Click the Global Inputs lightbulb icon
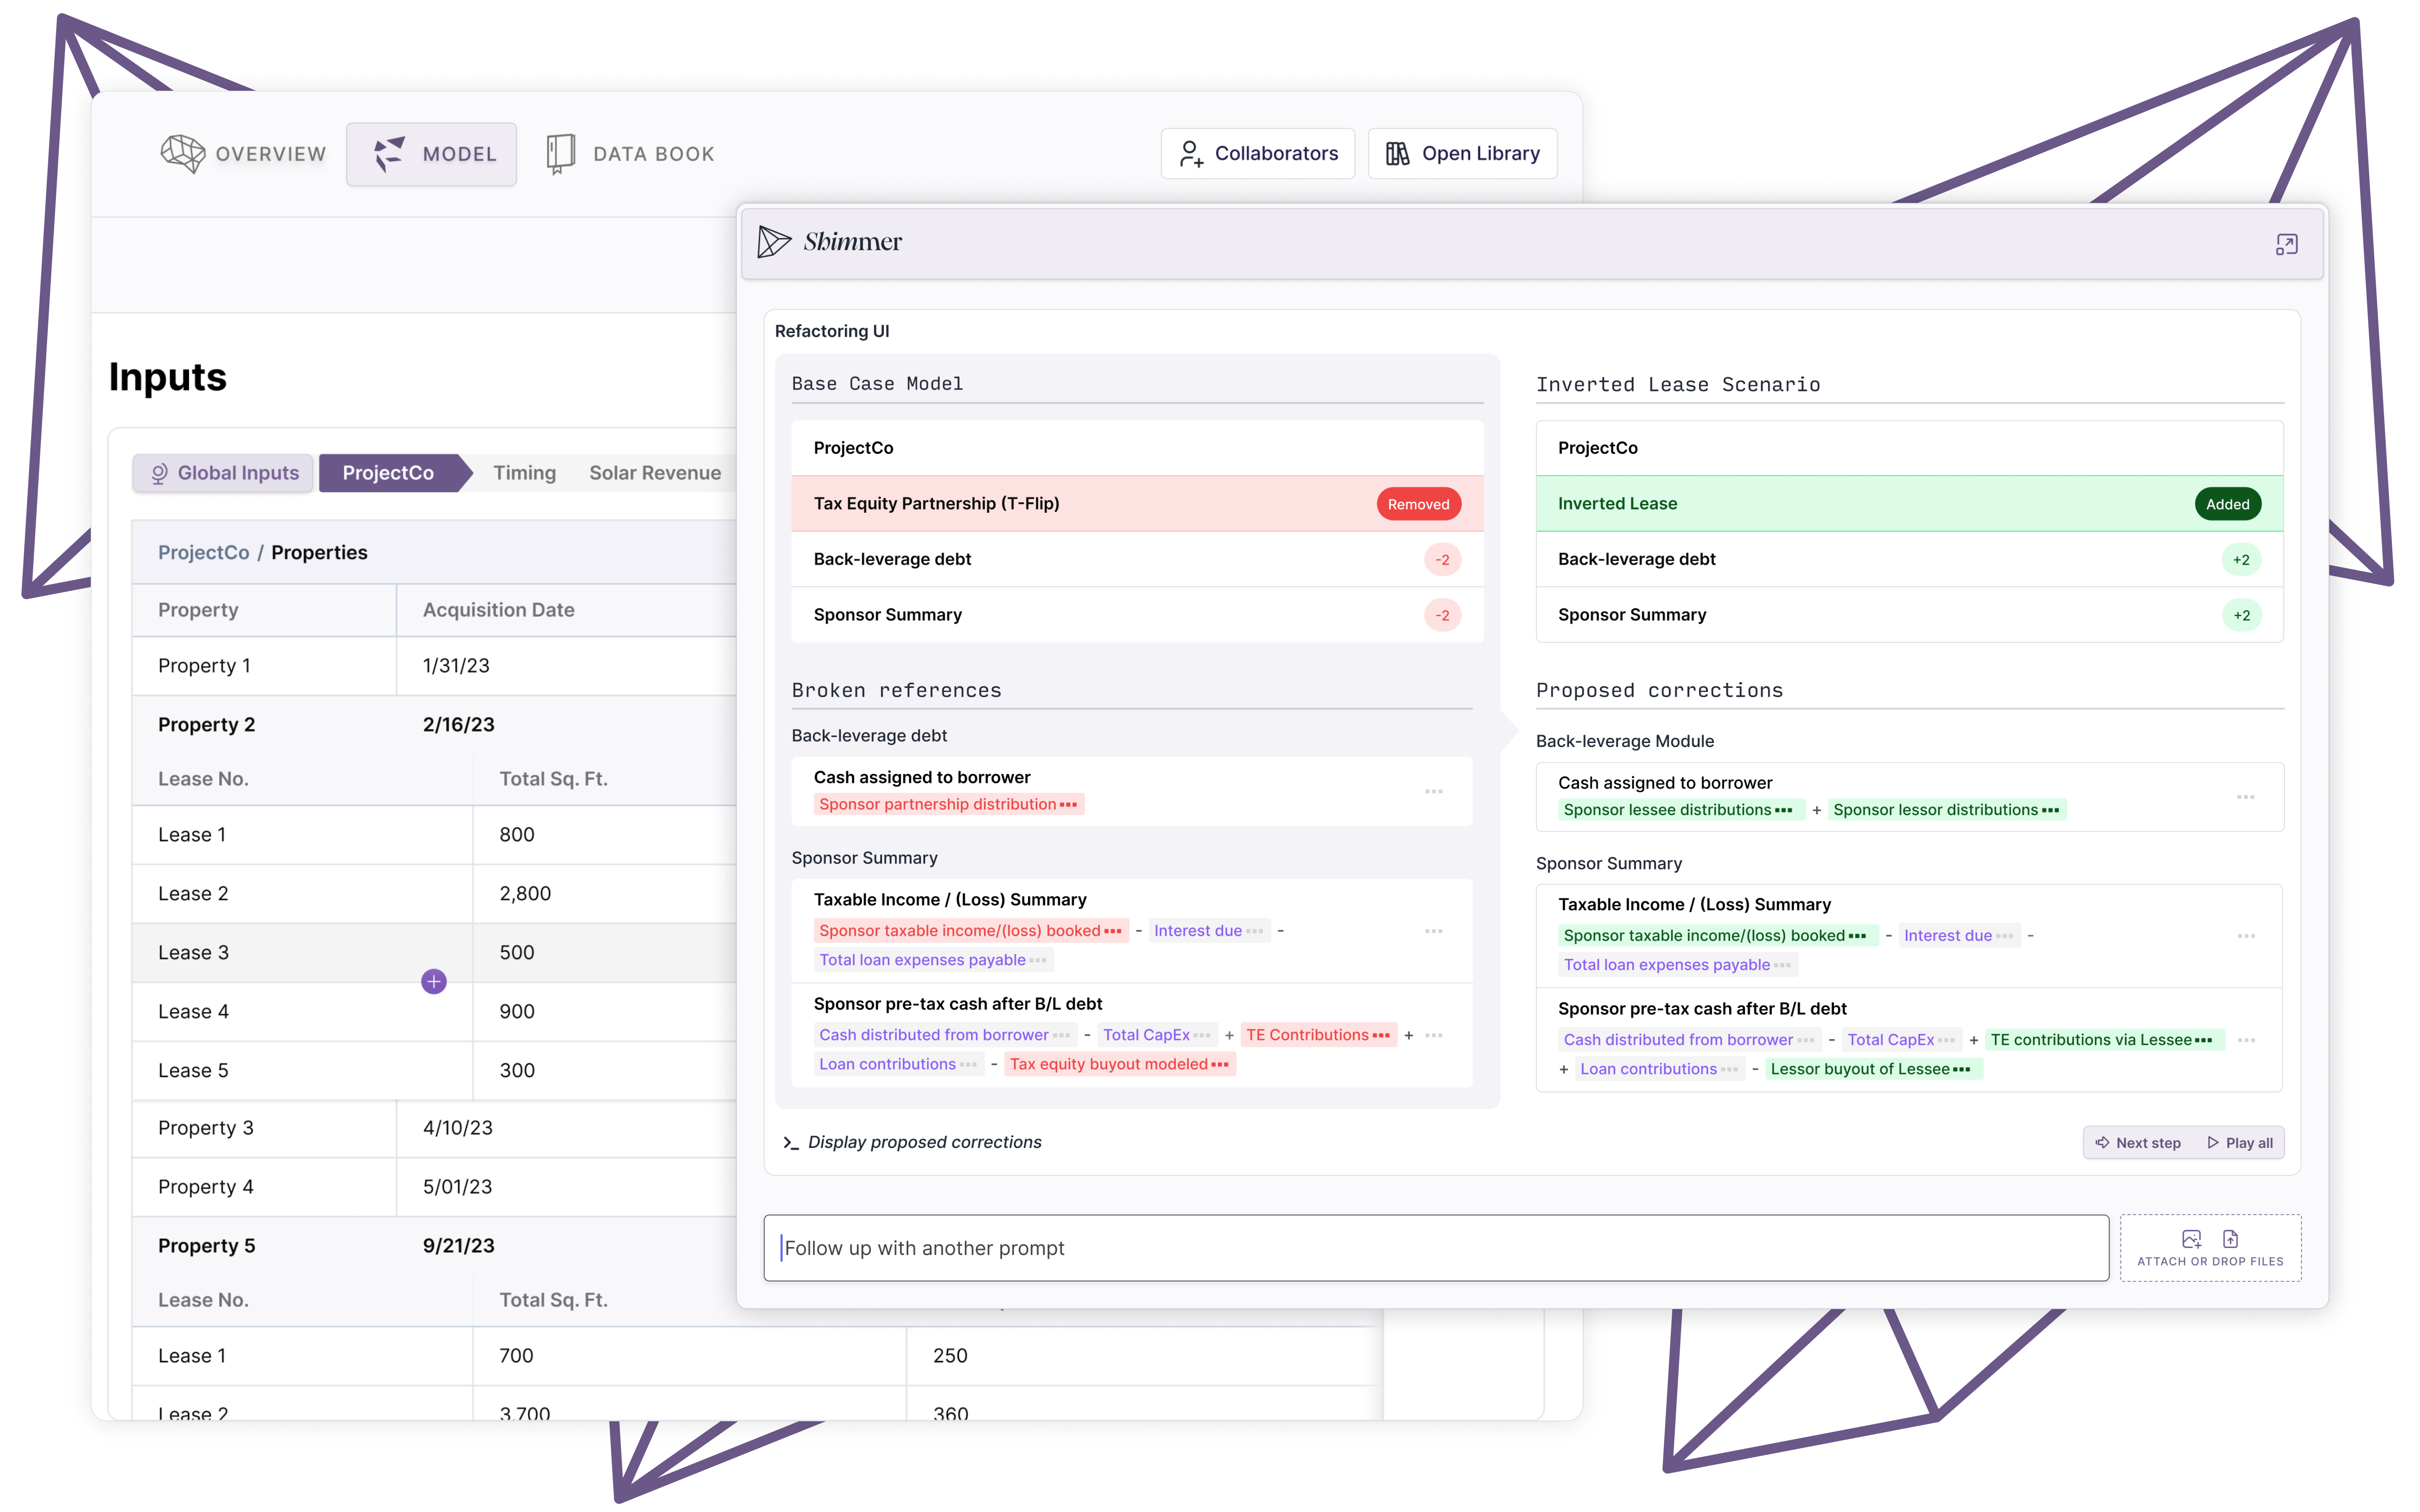 click(x=159, y=474)
